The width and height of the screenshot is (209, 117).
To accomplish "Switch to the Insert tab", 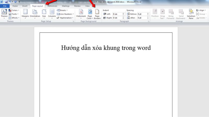I will pyautogui.click(x=25, y=6).
